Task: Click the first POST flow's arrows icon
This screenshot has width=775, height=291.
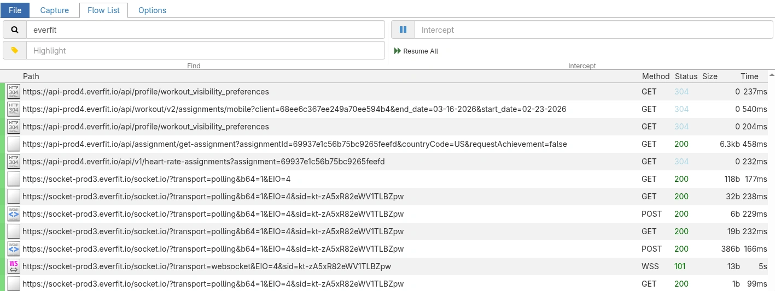Action: click(14, 214)
